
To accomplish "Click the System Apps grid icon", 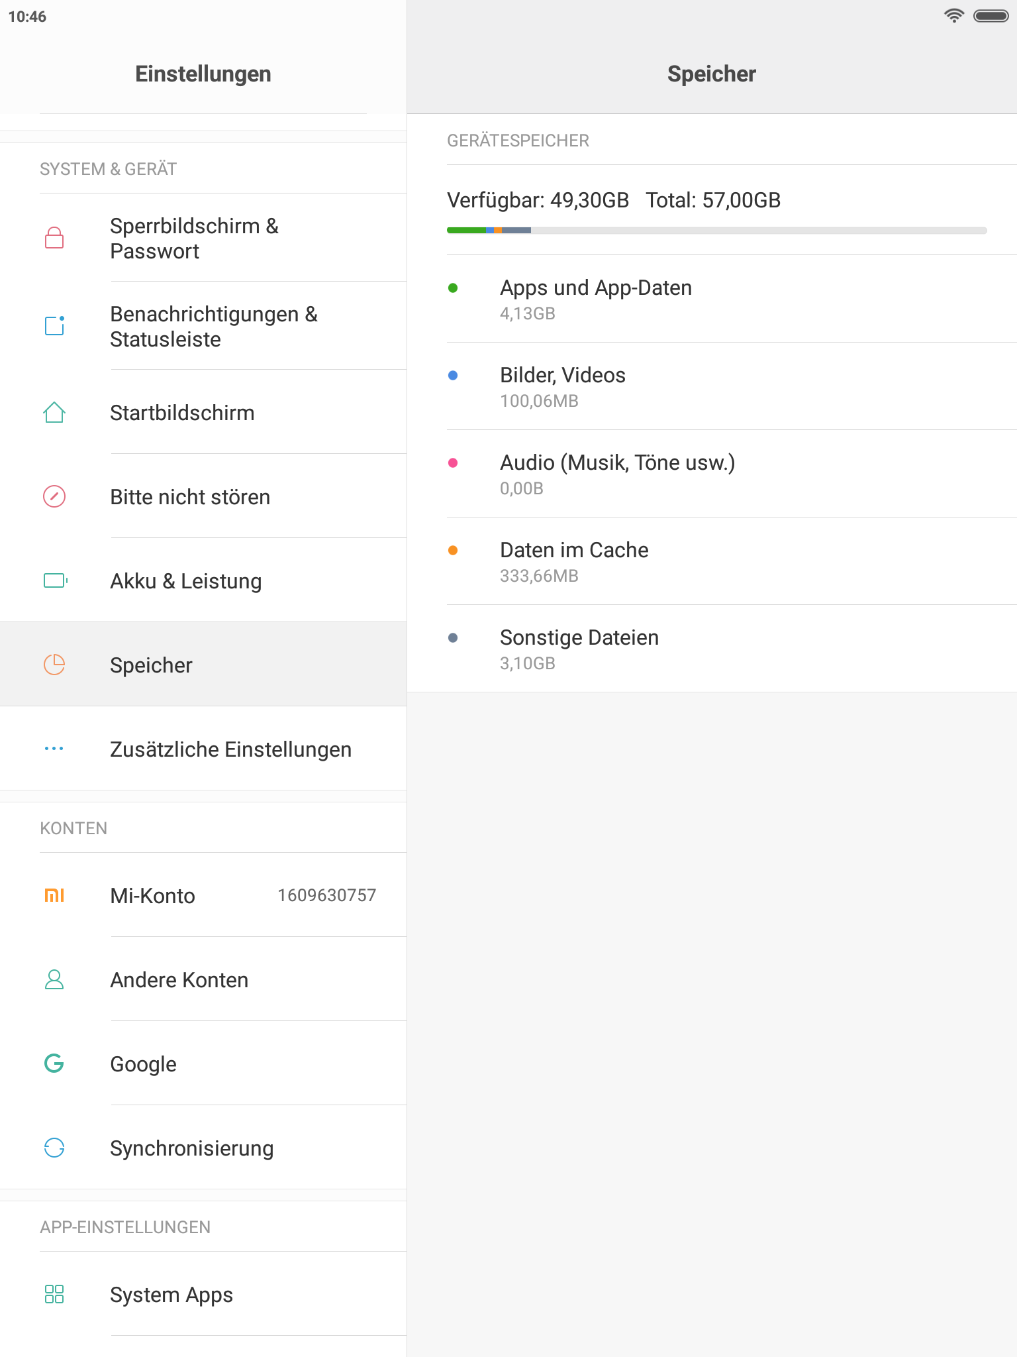I will point(54,1294).
